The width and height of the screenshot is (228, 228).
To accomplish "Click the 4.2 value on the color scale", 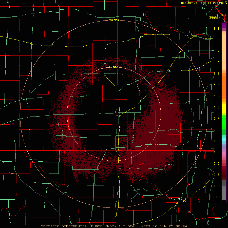I will click(217, 107).
